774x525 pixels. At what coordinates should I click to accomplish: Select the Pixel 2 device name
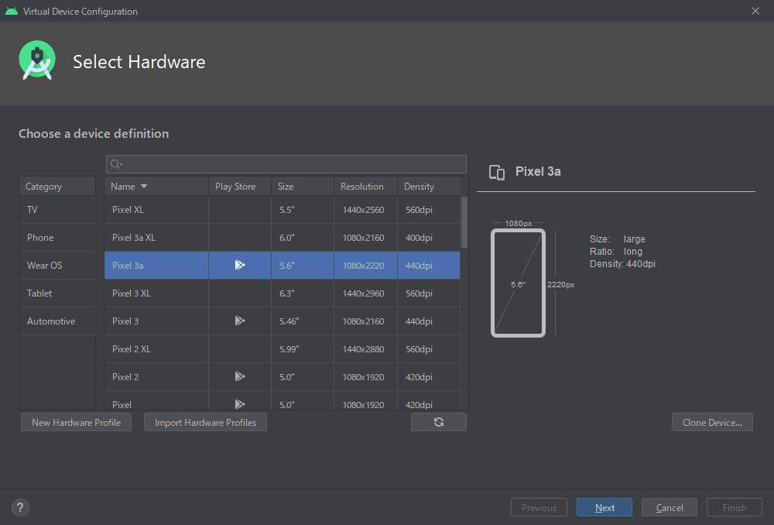(125, 377)
